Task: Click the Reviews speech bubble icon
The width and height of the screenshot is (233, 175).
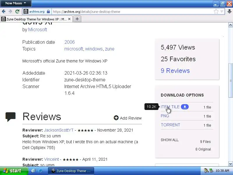Action: (10, 117)
